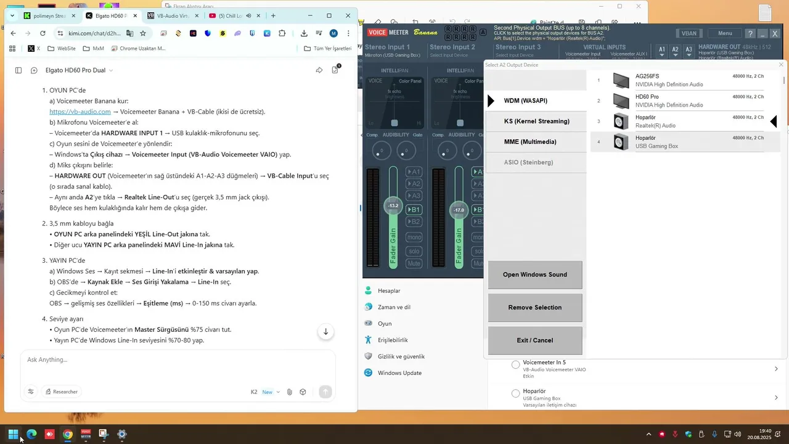
Task: Open Kimi notes icon with badge
Action: [335, 70]
